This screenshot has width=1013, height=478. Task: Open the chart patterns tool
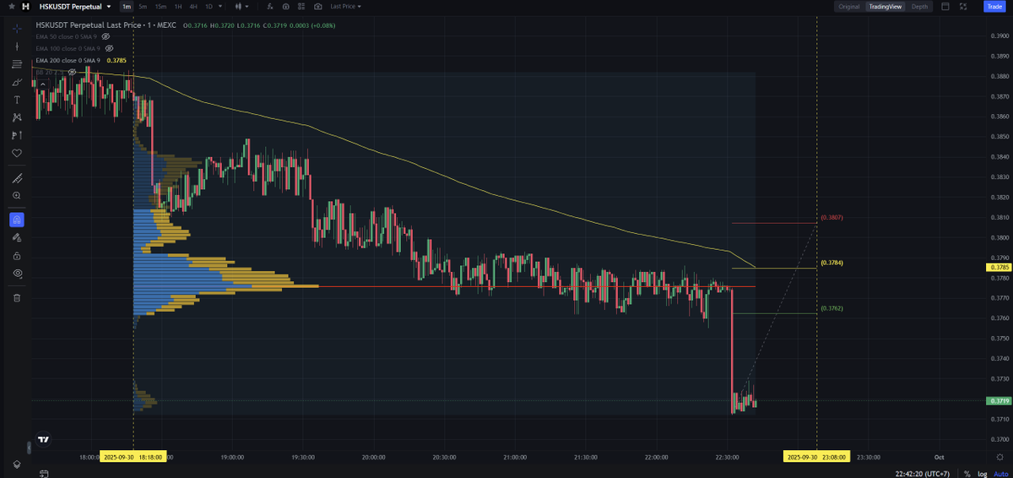tap(17, 117)
